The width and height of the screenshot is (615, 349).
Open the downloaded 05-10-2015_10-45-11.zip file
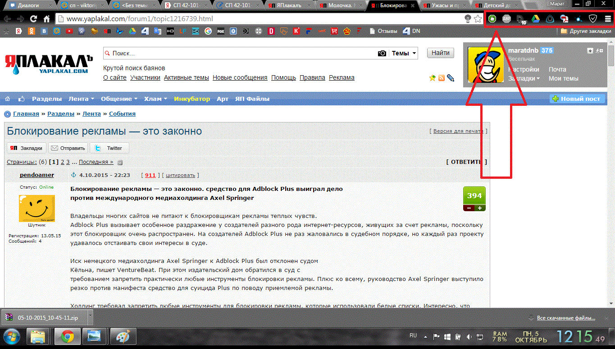(44, 317)
